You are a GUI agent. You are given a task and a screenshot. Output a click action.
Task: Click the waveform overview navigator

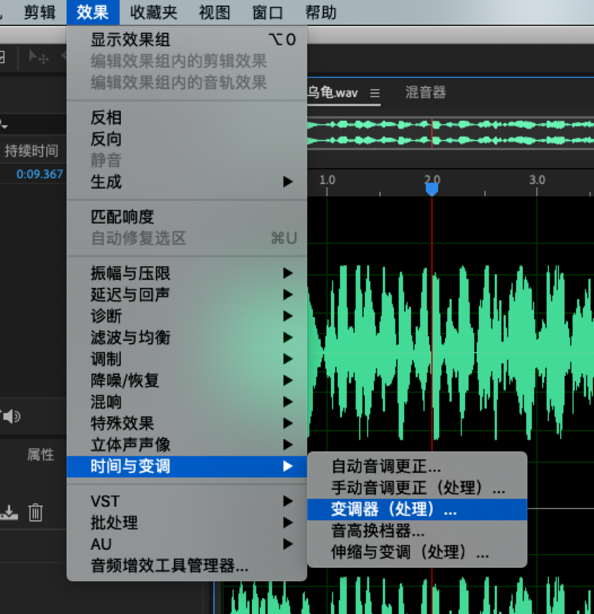pos(450,133)
